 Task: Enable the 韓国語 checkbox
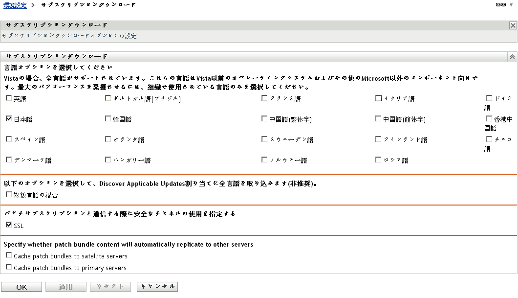[x=108, y=118]
